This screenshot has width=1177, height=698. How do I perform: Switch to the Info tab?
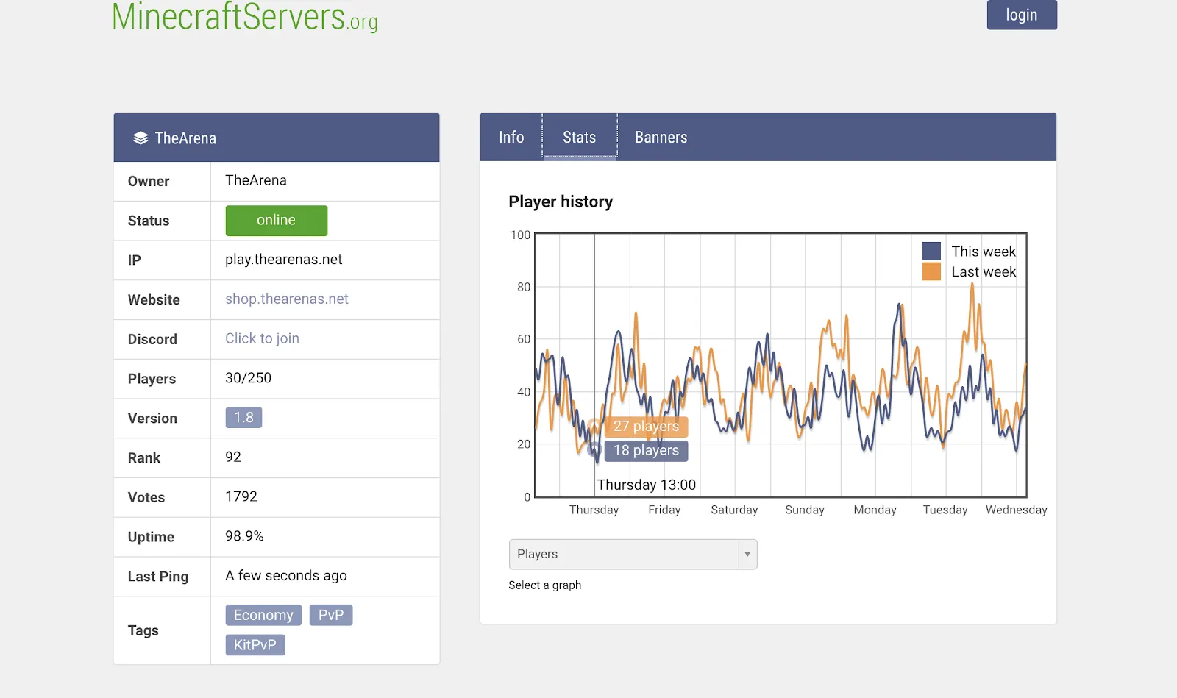click(x=511, y=137)
